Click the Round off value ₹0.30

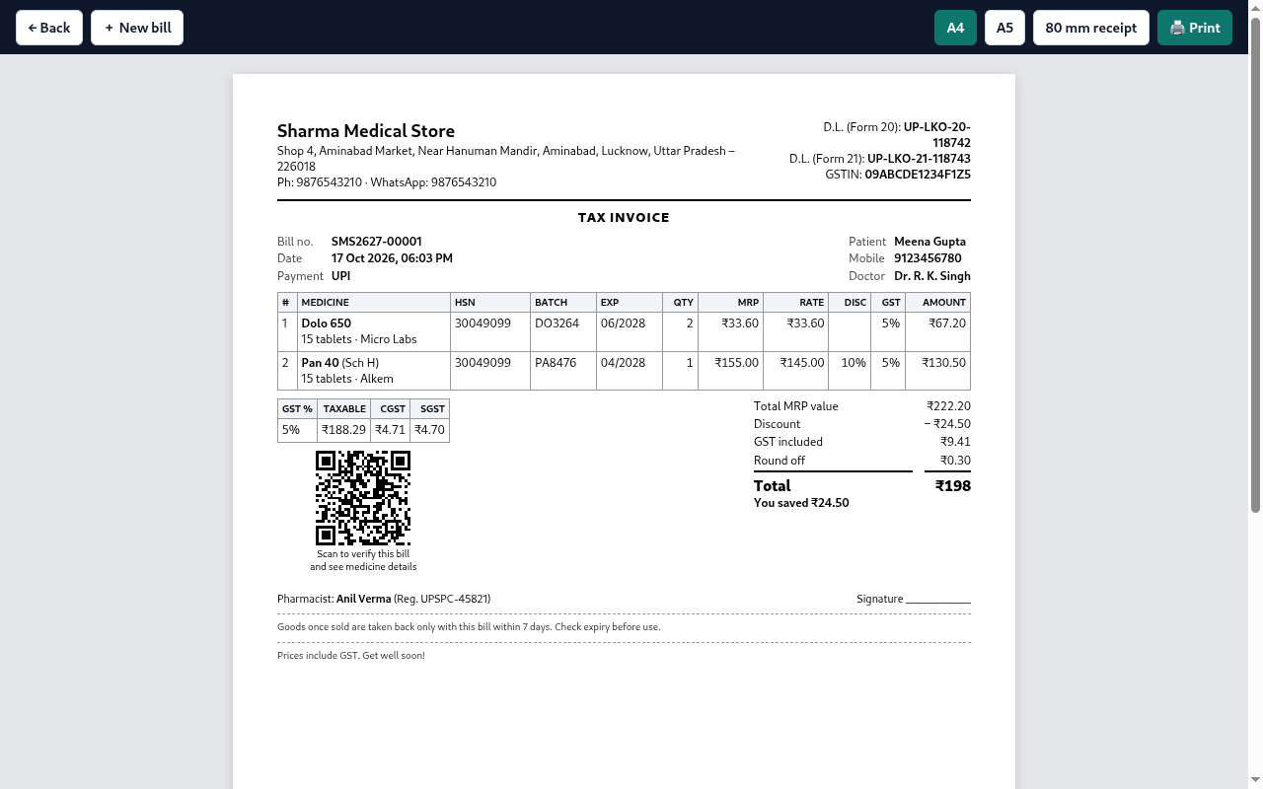click(x=955, y=461)
